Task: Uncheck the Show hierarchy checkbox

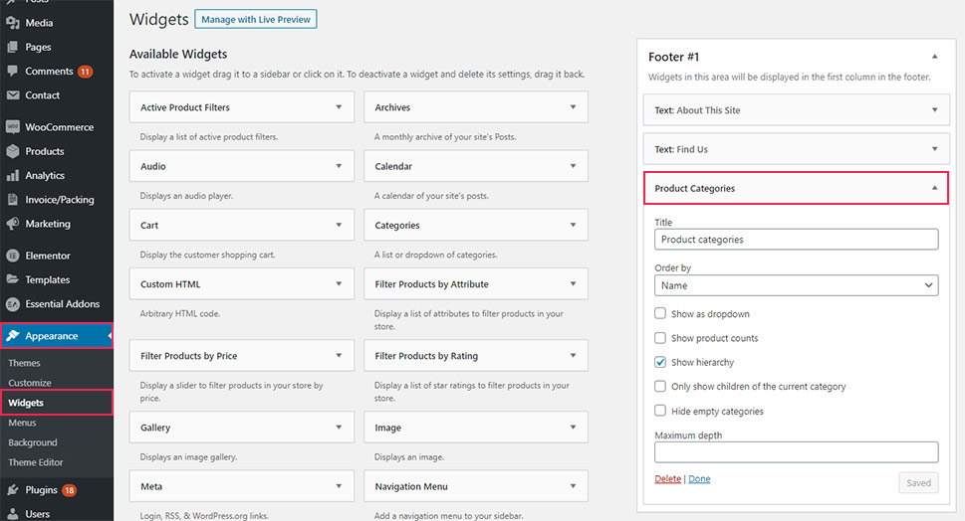Action: pos(660,363)
